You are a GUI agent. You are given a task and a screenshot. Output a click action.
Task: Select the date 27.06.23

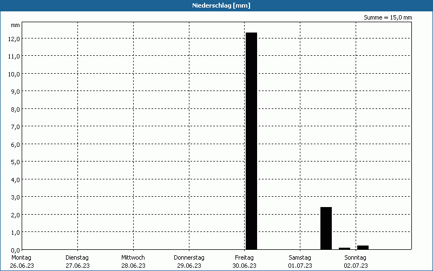click(x=77, y=266)
